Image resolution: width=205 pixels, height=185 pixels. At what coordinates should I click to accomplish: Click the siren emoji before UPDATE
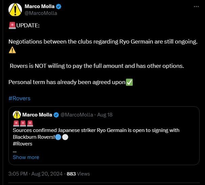point(12,26)
